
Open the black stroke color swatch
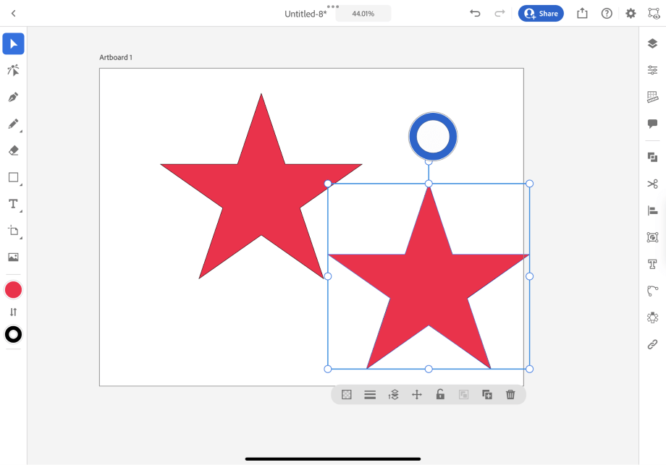click(13, 334)
